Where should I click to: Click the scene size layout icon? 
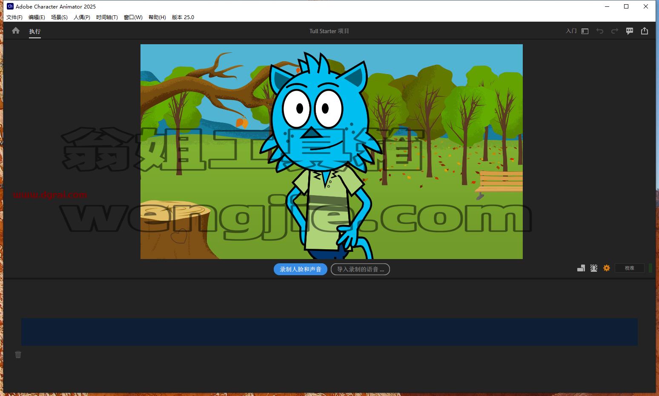tap(581, 268)
